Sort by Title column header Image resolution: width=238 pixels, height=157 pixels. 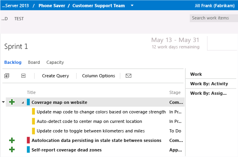point(31,92)
